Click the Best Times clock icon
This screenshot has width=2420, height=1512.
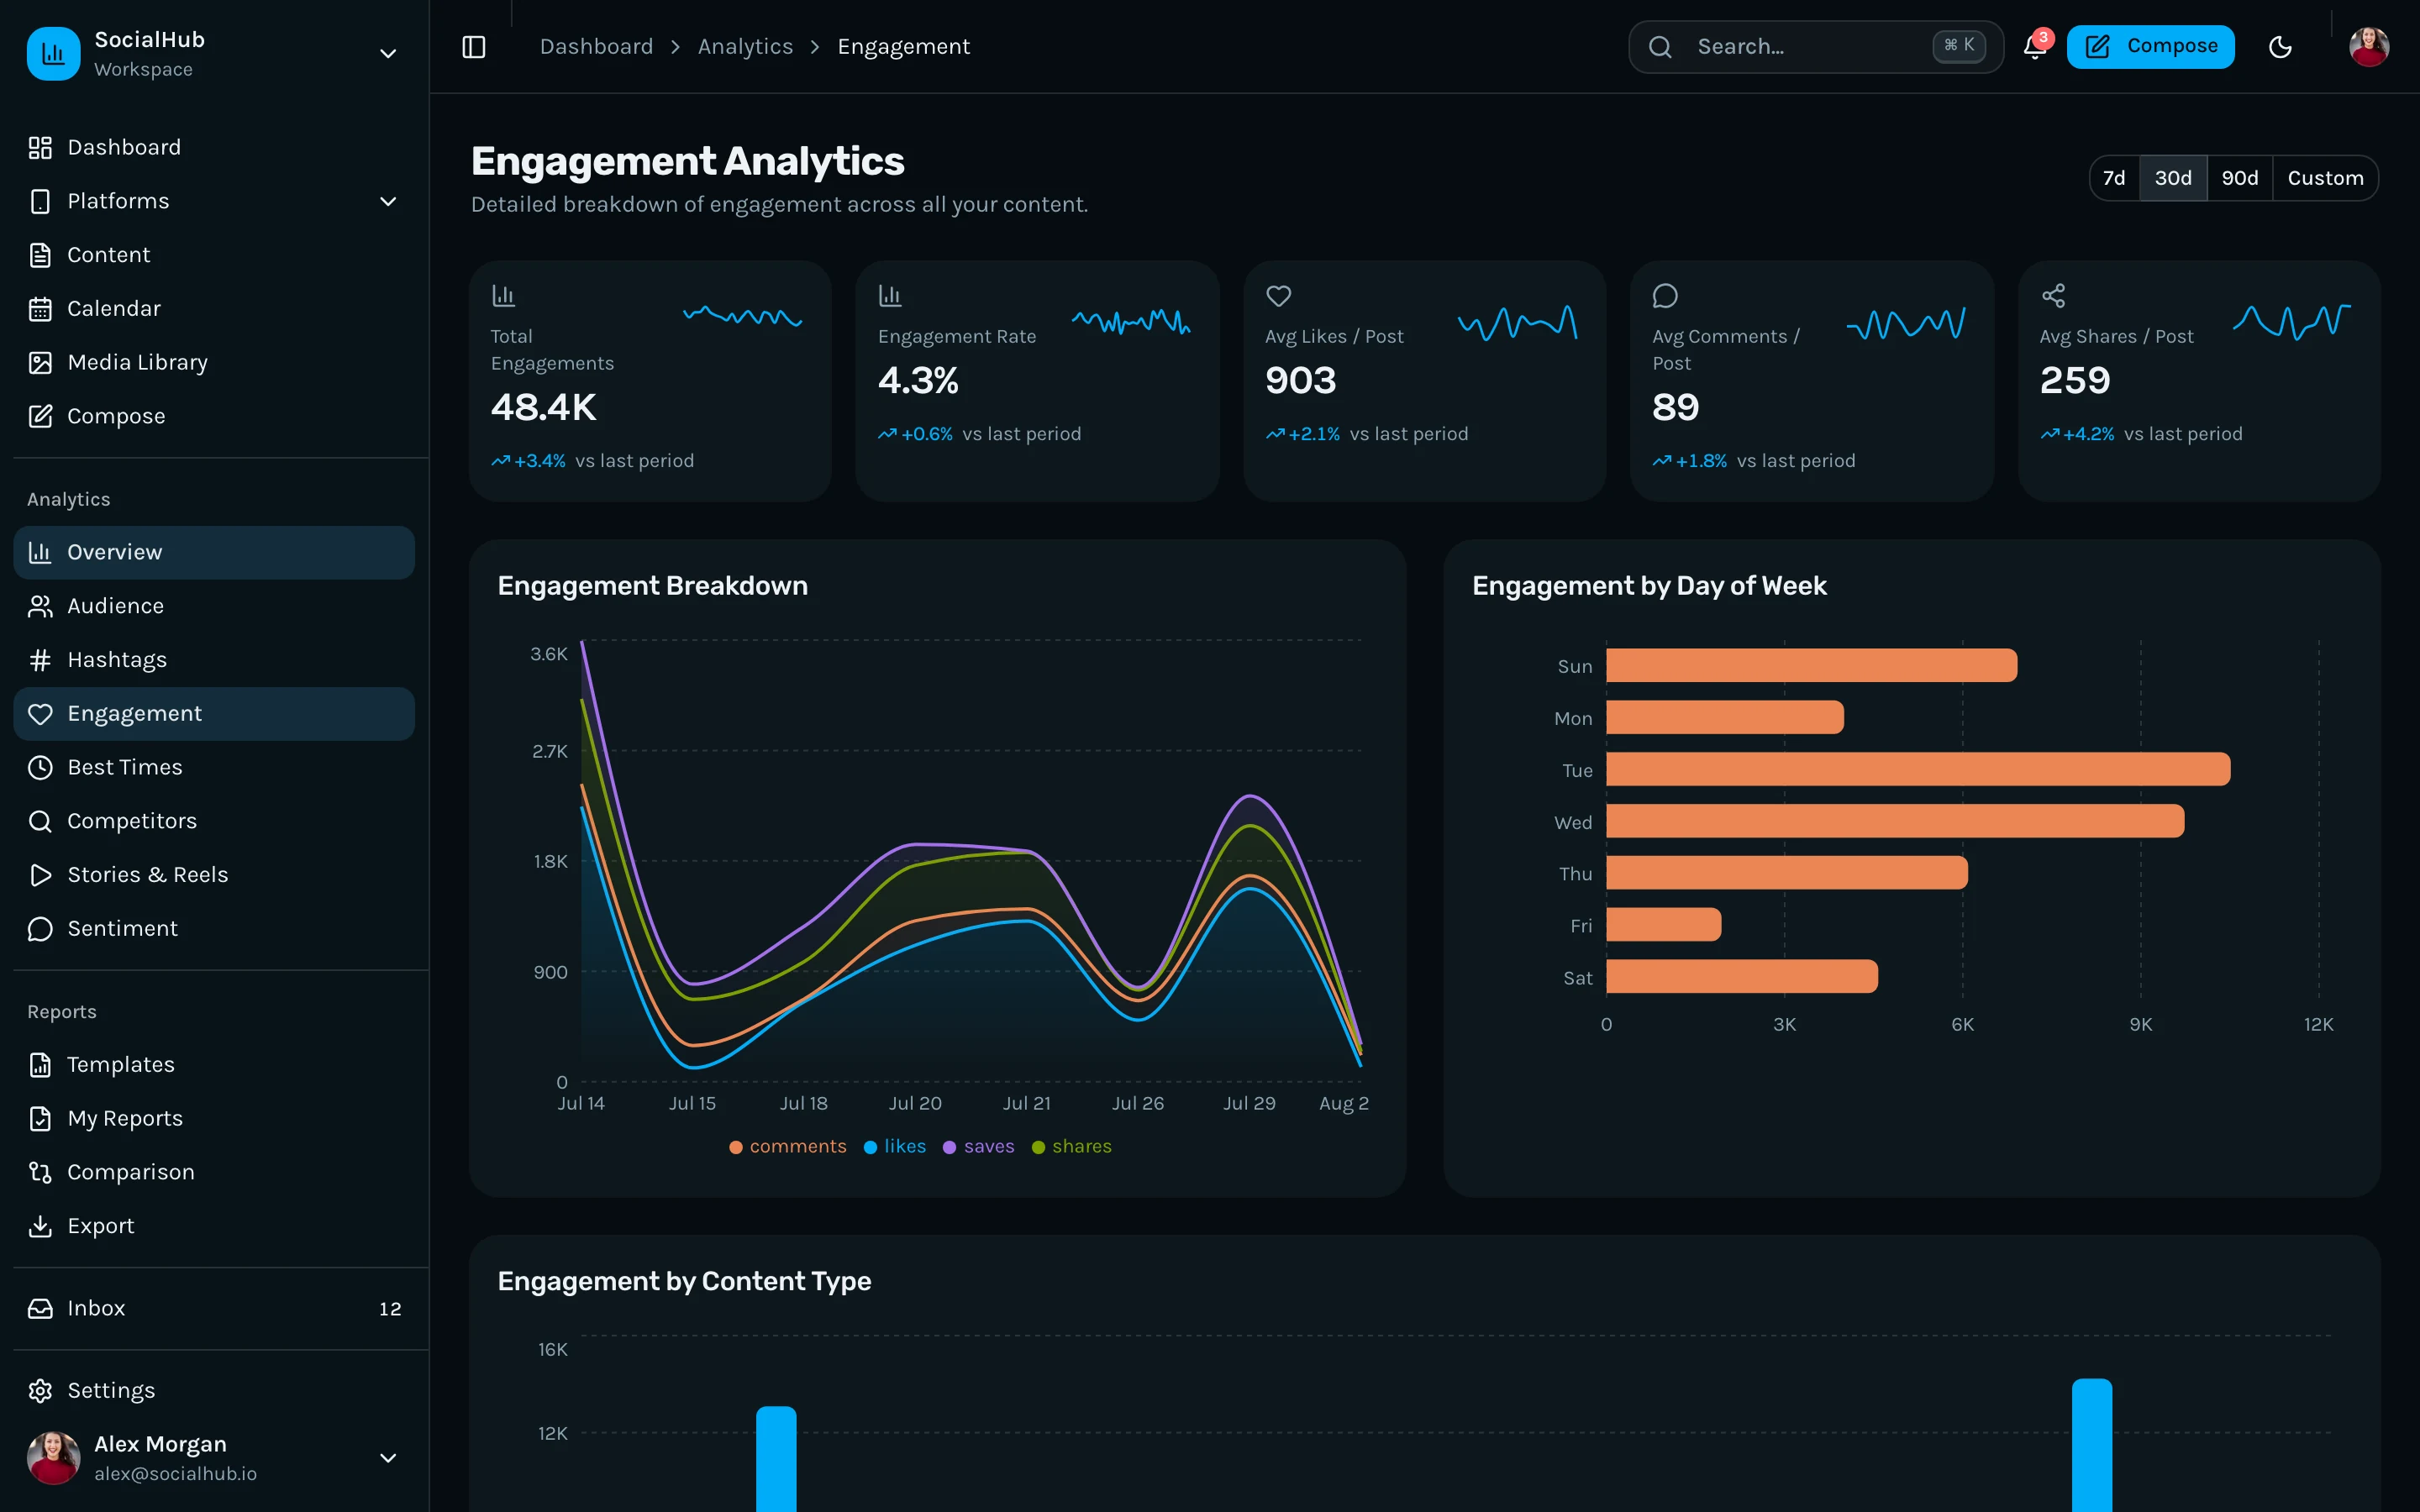click(40, 767)
